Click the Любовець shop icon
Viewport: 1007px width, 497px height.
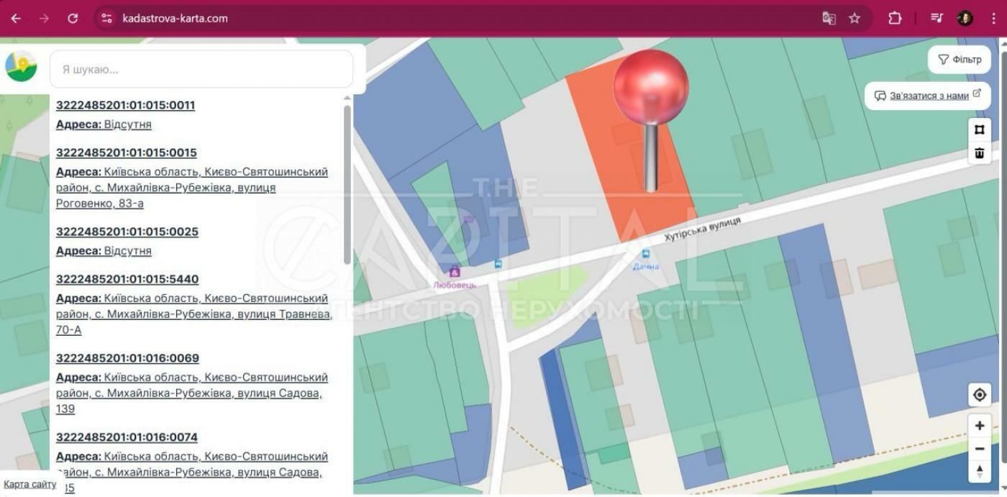(454, 271)
